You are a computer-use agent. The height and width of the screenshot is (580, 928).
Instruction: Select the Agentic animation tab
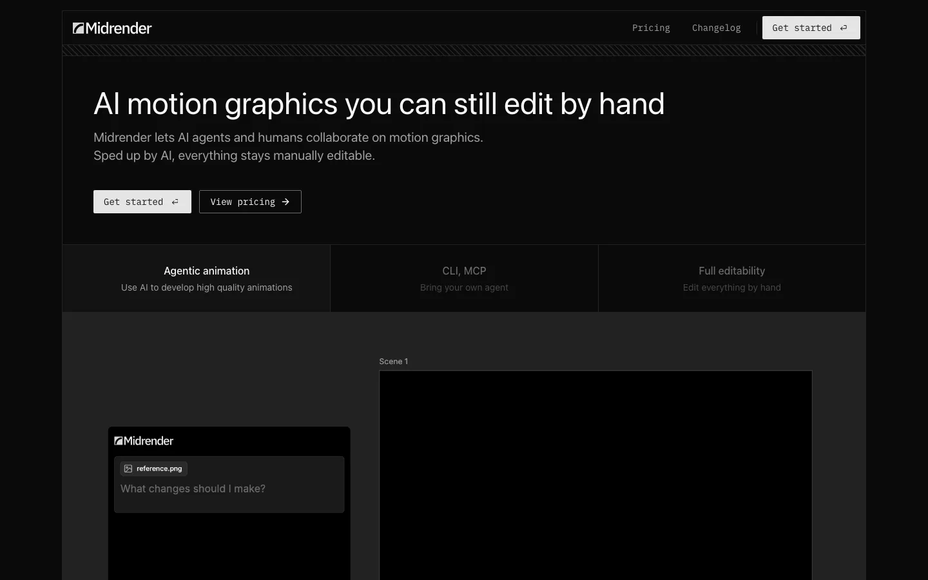tap(196, 278)
